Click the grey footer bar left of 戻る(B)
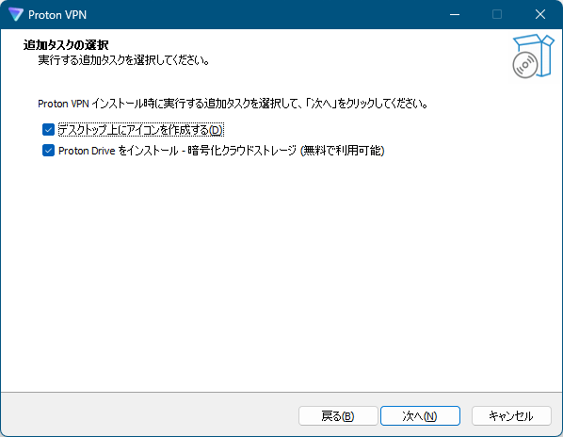The image size is (563, 437). click(x=149, y=414)
